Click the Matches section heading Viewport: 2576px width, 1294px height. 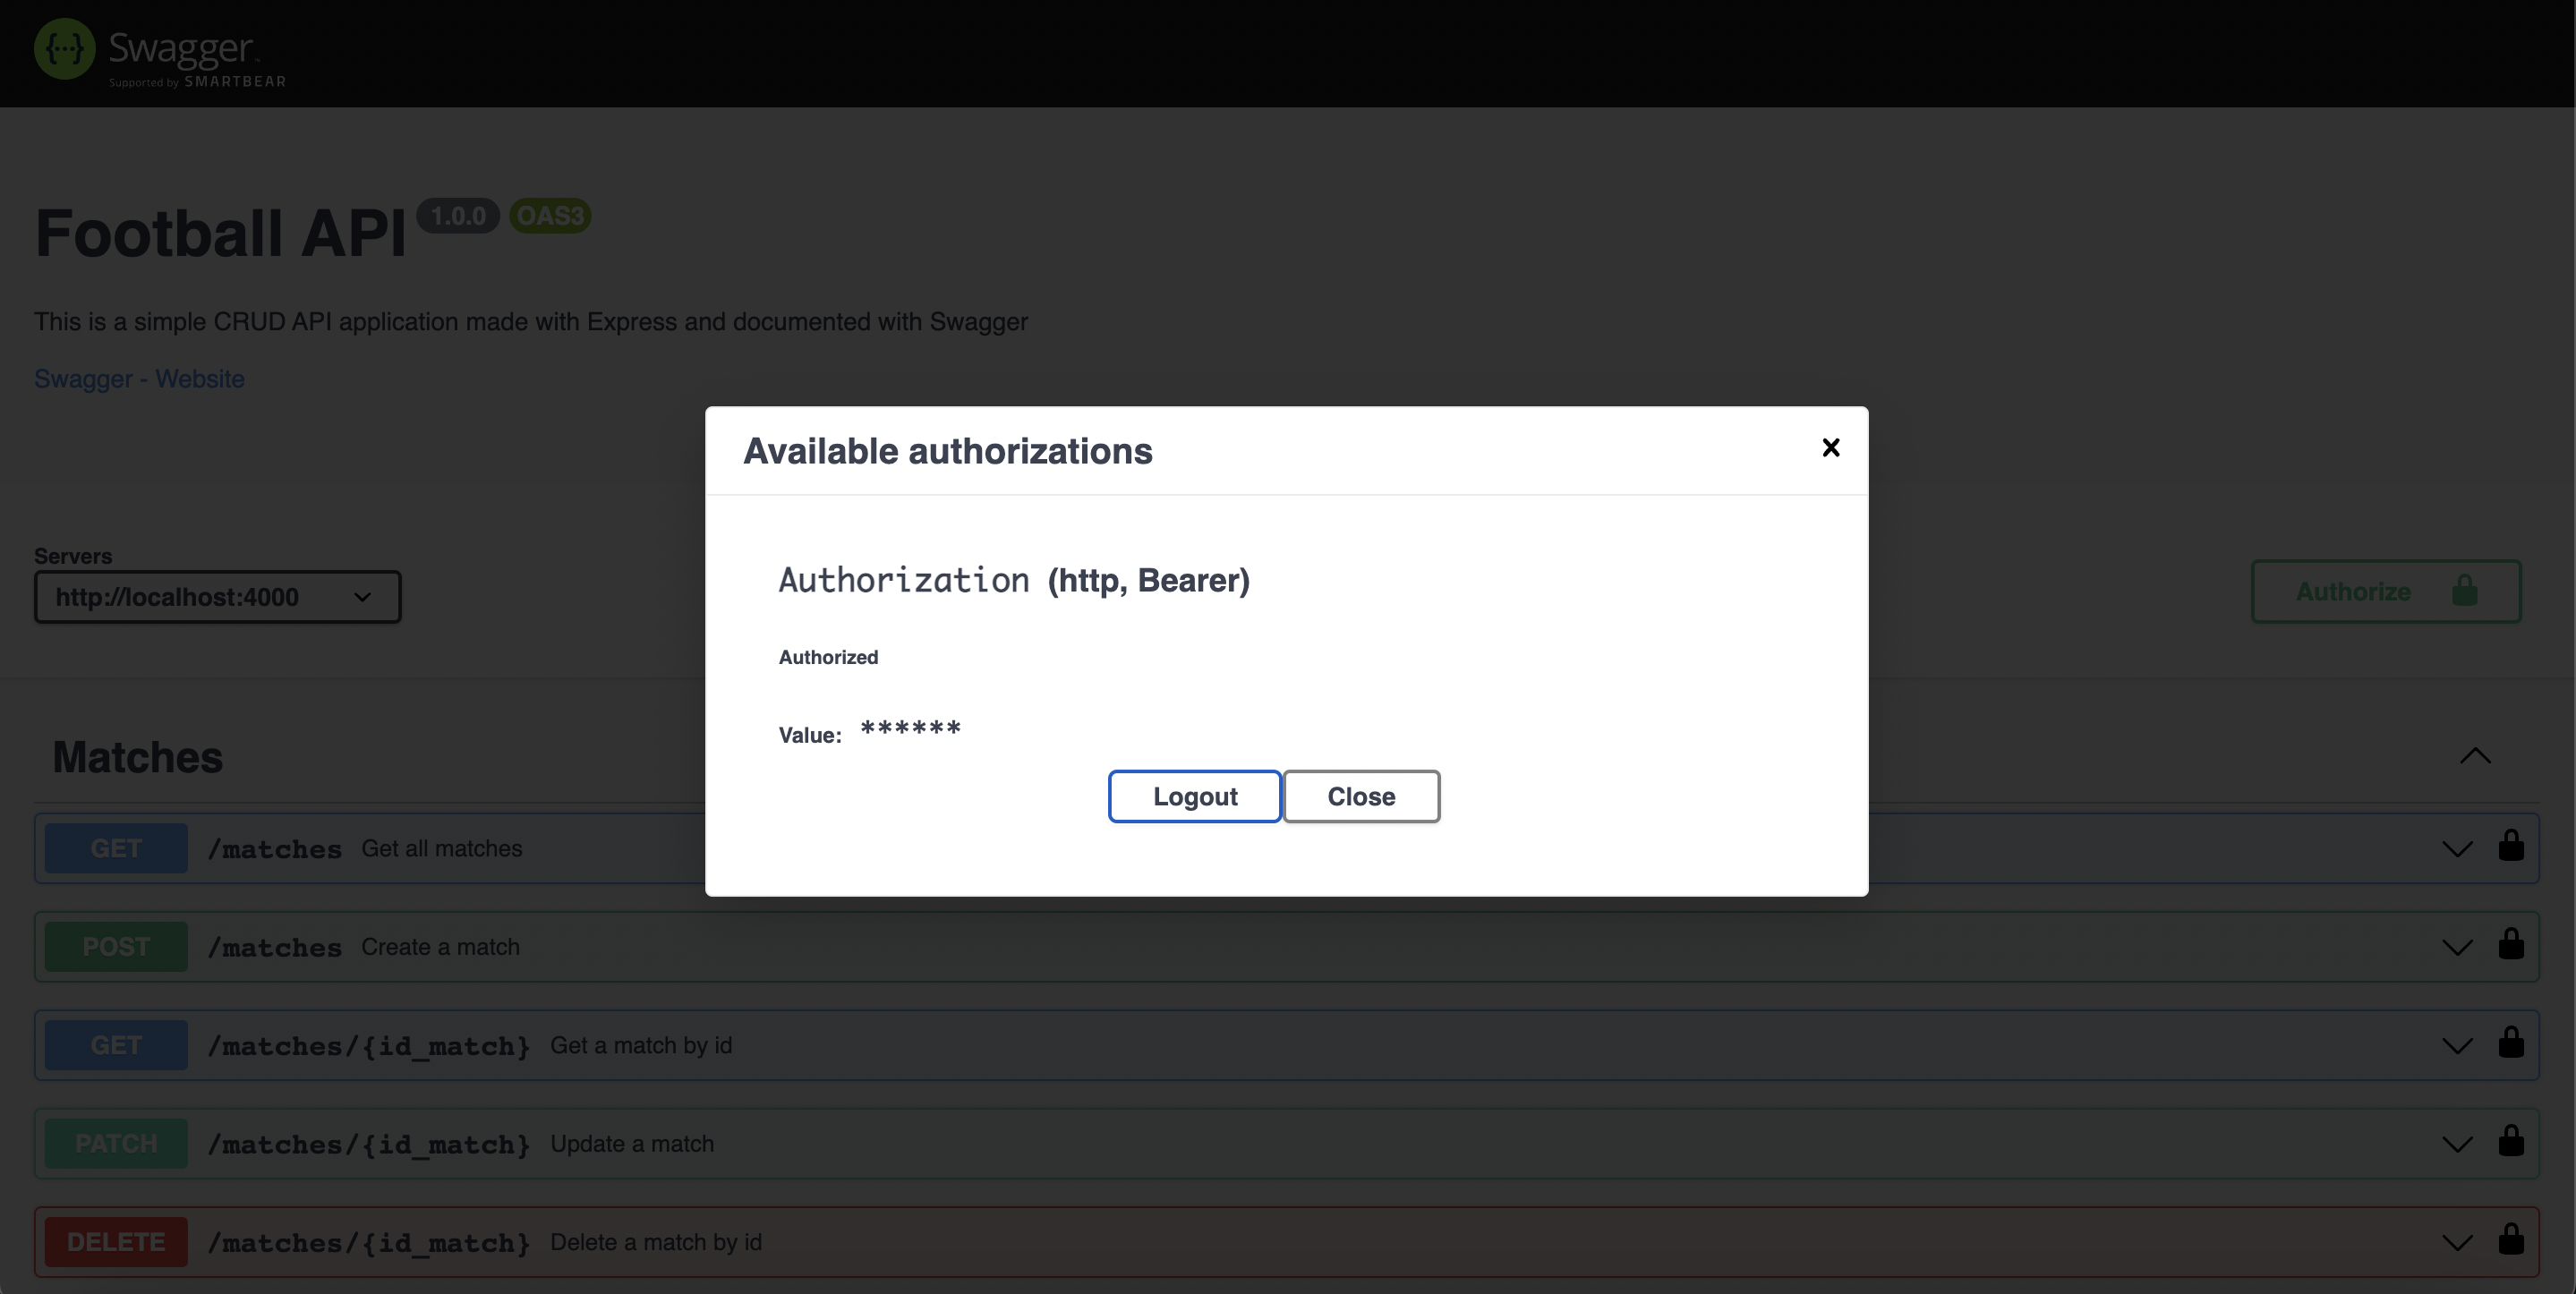click(x=137, y=757)
